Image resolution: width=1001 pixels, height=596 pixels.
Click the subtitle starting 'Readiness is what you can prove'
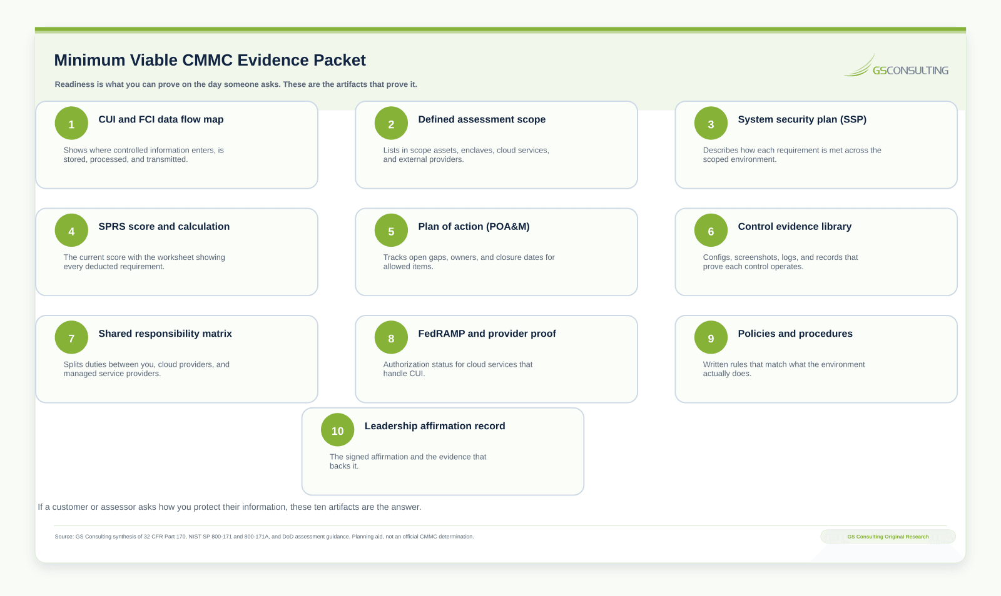[236, 84]
